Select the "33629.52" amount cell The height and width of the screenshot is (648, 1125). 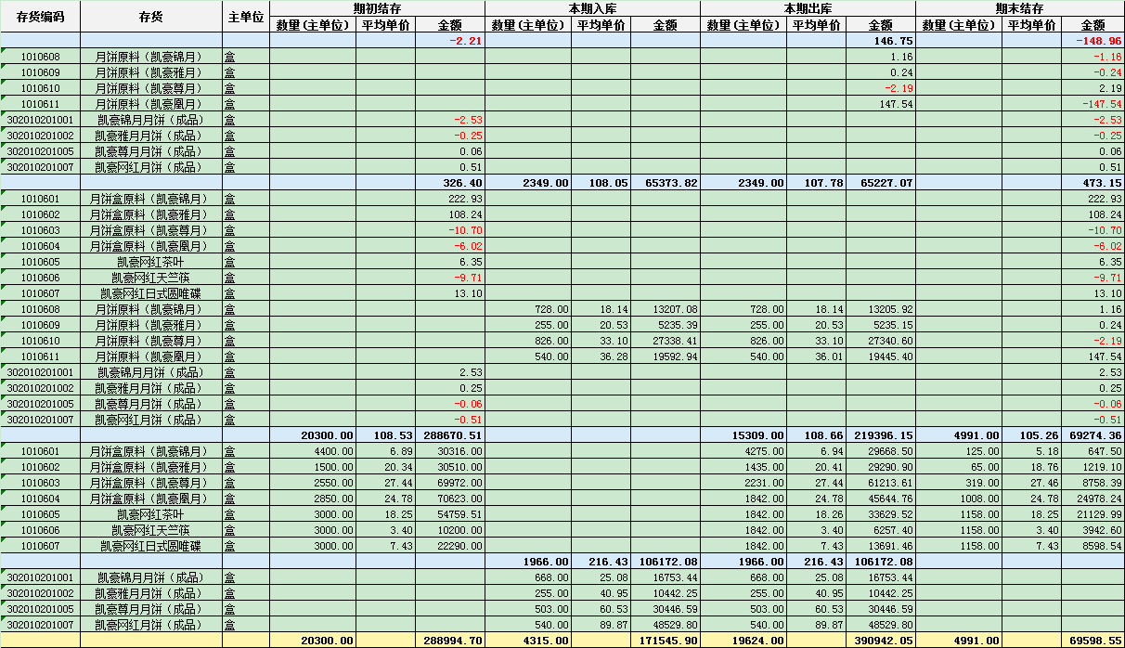click(881, 514)
